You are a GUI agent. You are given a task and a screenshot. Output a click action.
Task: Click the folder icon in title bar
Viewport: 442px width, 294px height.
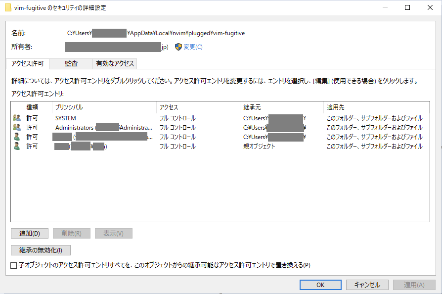click(x=8, y=7)
